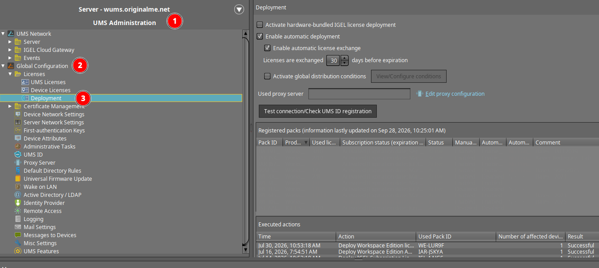The image size is (599, 268).
Task: Click the Universal Firmware Update icon
Action: (x=18, y=179)
